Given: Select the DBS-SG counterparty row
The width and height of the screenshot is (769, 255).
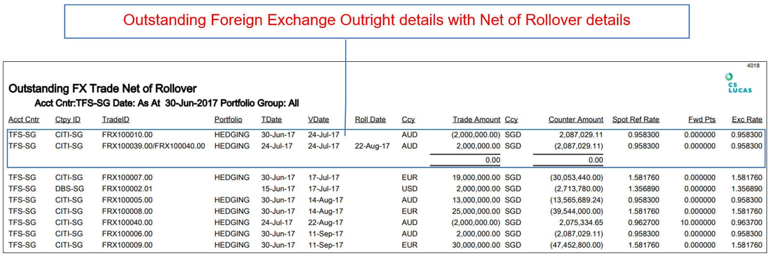Looking at the screenshot, I should (385, 189).
